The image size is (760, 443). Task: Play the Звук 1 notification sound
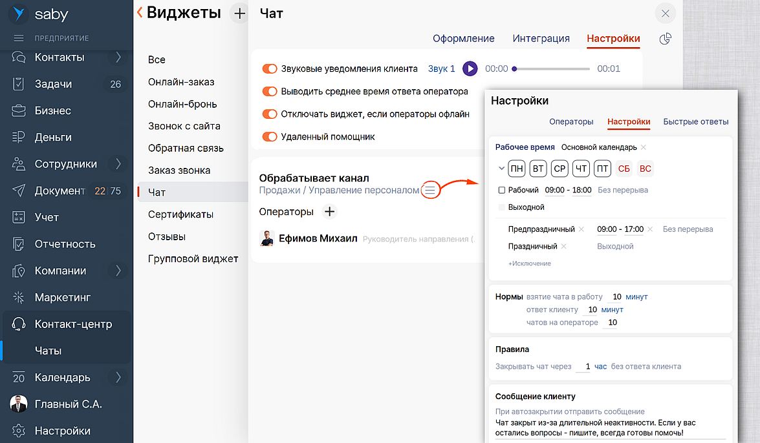tap(470, 68)
